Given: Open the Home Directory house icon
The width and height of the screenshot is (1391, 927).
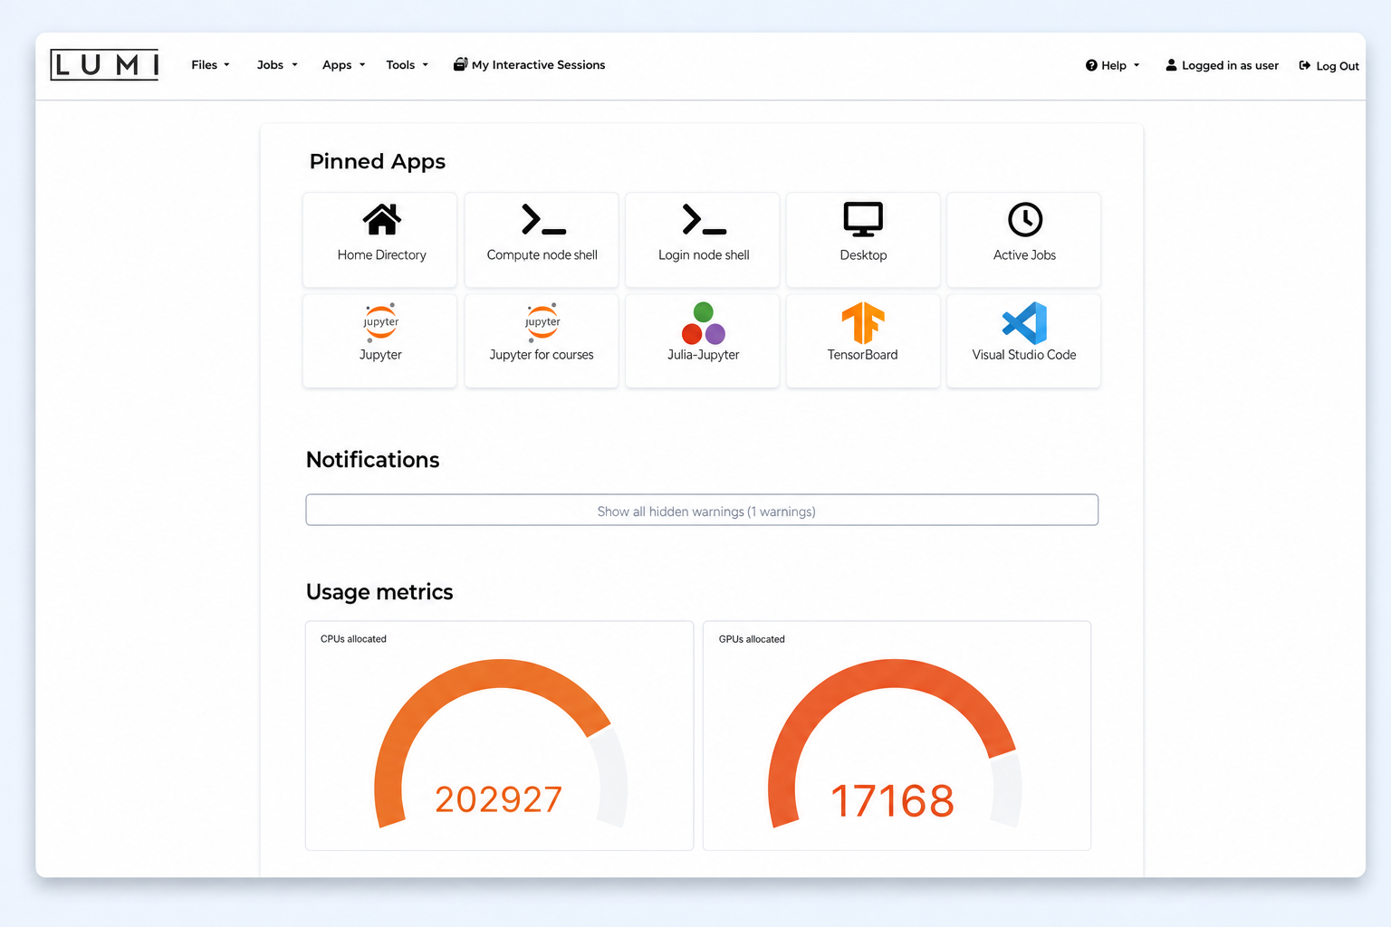Looking at the screenshot, I should coord(381,219).
